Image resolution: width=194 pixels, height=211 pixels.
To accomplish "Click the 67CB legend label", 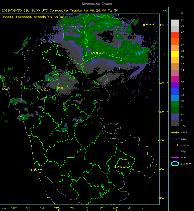I will point(184,133).
